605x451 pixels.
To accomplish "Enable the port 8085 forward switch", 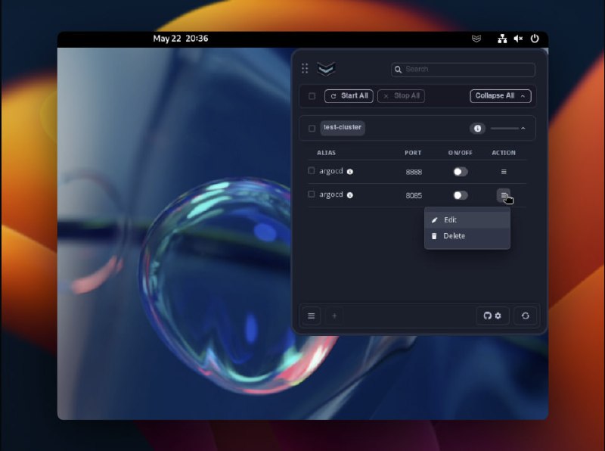I will [460, 195].
